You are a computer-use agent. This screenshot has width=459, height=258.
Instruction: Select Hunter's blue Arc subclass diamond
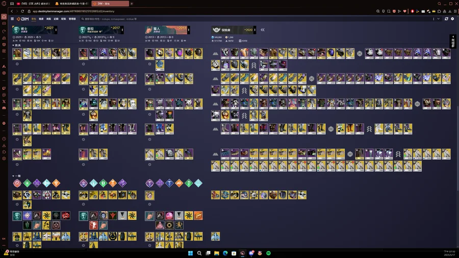click(169, 183)
